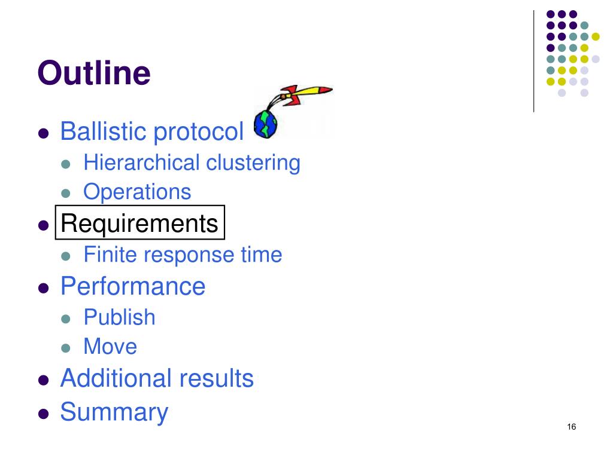
Task: Click the bullet beside Summary
Action: coord(43,414)
